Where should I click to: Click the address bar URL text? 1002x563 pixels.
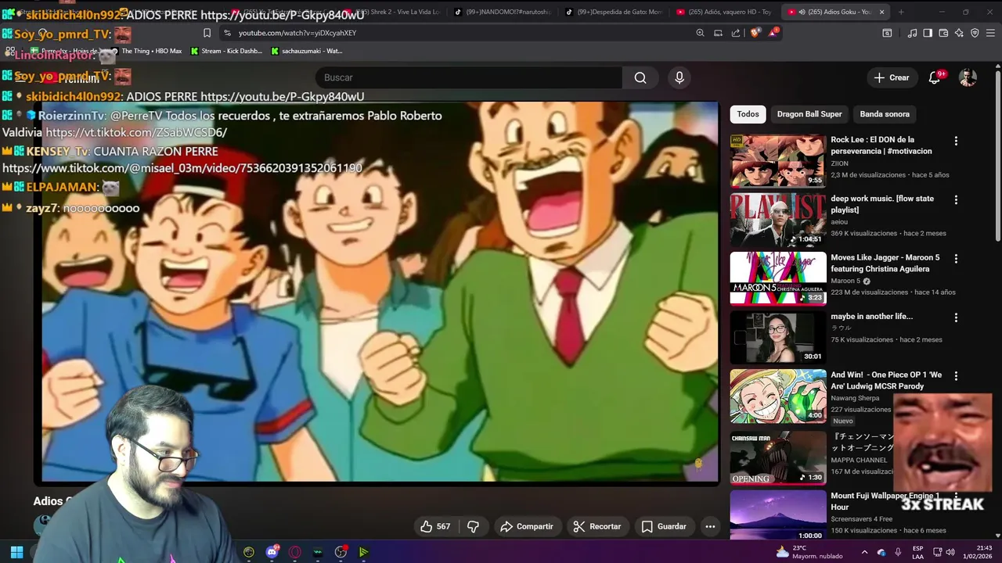click(x=297, y=33)
